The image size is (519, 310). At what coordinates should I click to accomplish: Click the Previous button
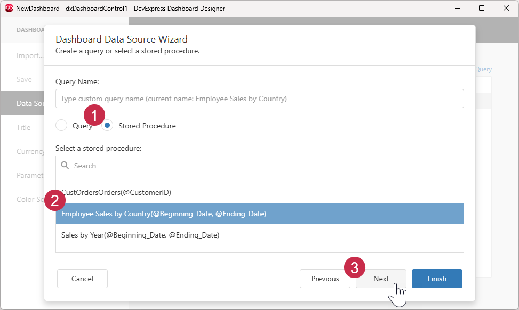325,279
